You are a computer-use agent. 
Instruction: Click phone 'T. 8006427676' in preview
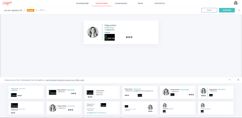110,30
